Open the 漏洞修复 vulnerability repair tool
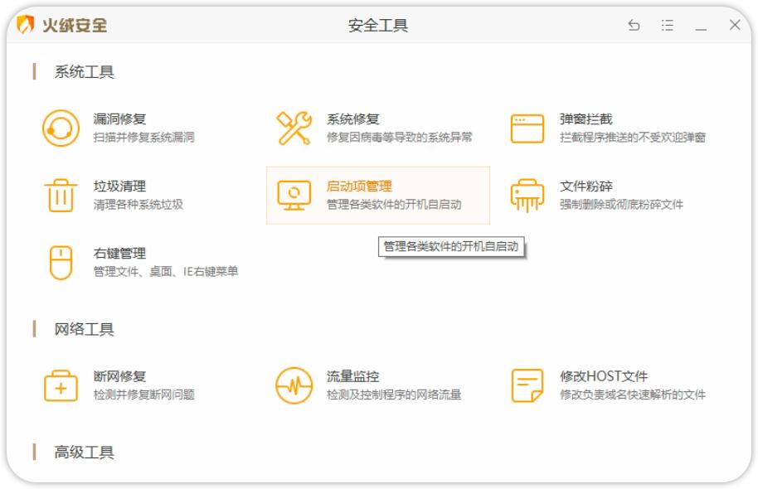 click(119, 116)
